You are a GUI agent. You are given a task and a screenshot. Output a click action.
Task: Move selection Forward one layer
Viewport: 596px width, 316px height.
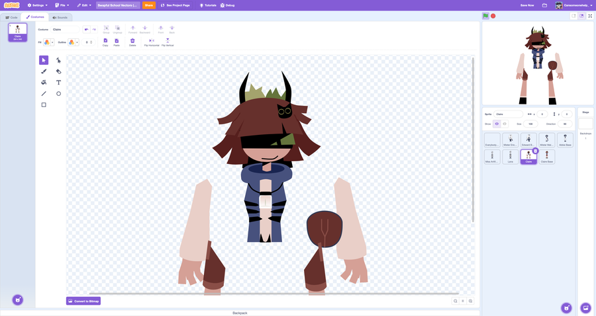132,29
